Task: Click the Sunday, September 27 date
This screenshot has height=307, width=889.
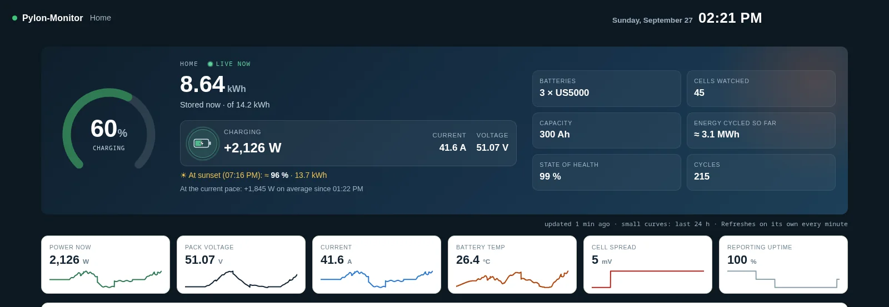Action: click(x=652, y=20)
